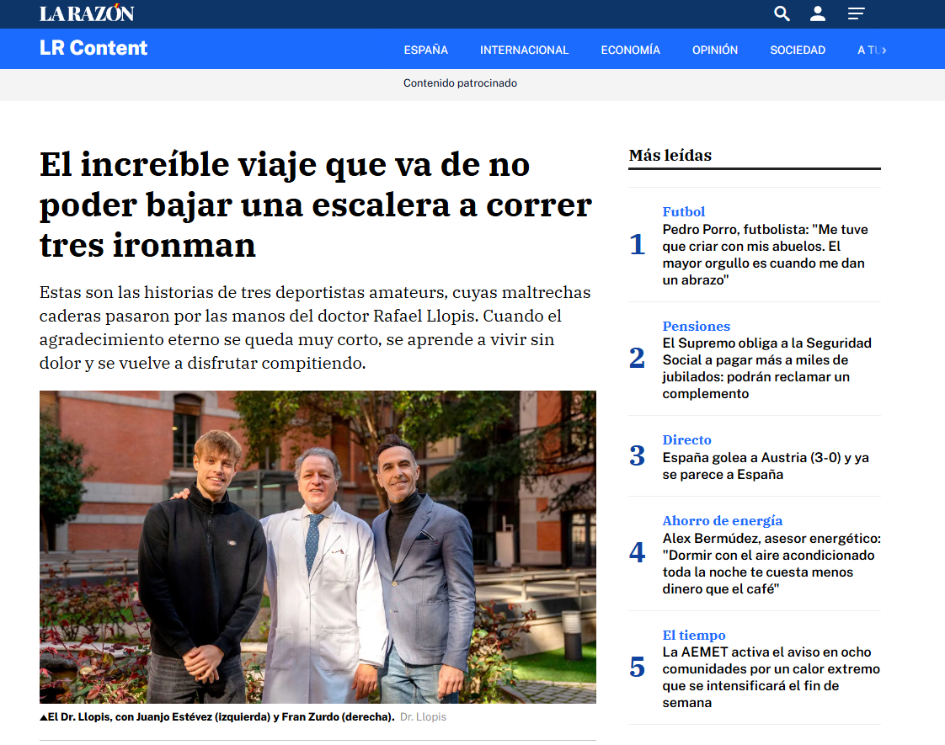Image resolution: width=945 pixels, height=745 pixels.
Task: Select the Economía menu item
Action: point(630,50)
